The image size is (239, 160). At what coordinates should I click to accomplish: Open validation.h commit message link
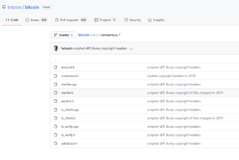174,144
